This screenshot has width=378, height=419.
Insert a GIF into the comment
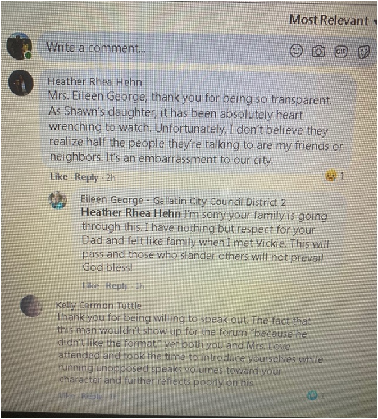pos(341,51)
